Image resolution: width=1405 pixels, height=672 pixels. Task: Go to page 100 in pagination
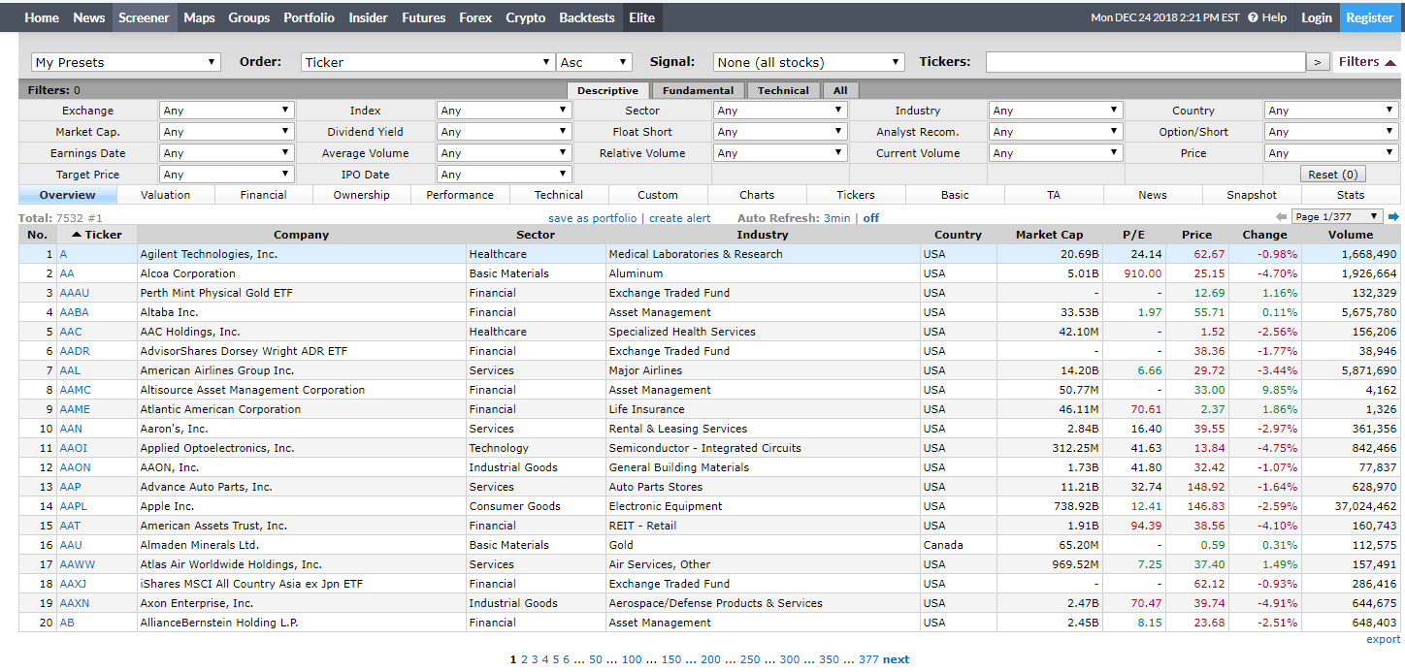pos(632,659)
